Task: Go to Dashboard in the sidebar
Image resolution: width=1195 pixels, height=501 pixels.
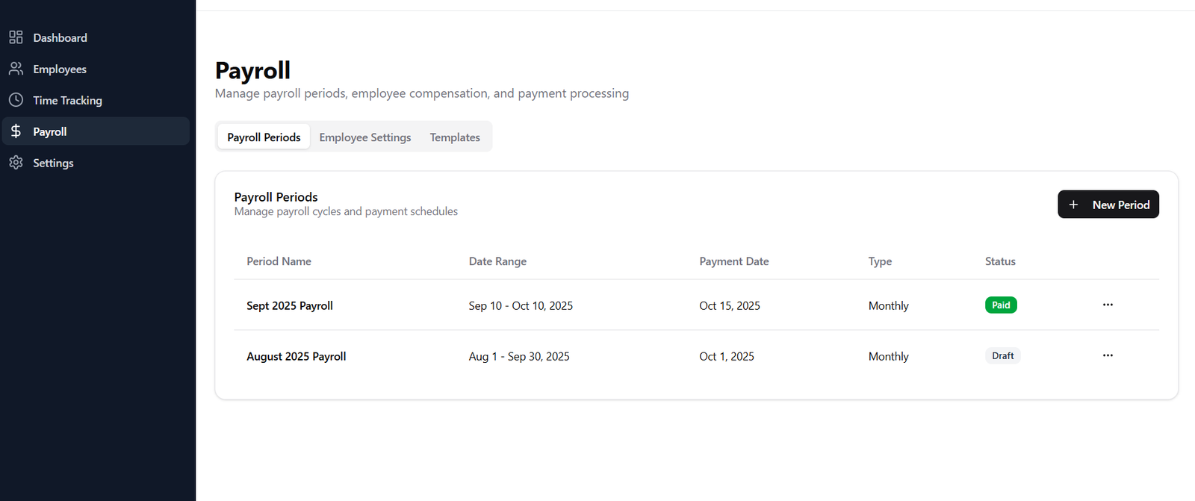Action: click(x=60, y=37)
